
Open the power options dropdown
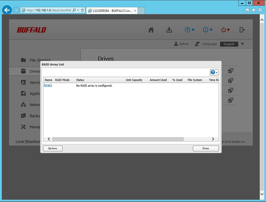tap(226, 30)
